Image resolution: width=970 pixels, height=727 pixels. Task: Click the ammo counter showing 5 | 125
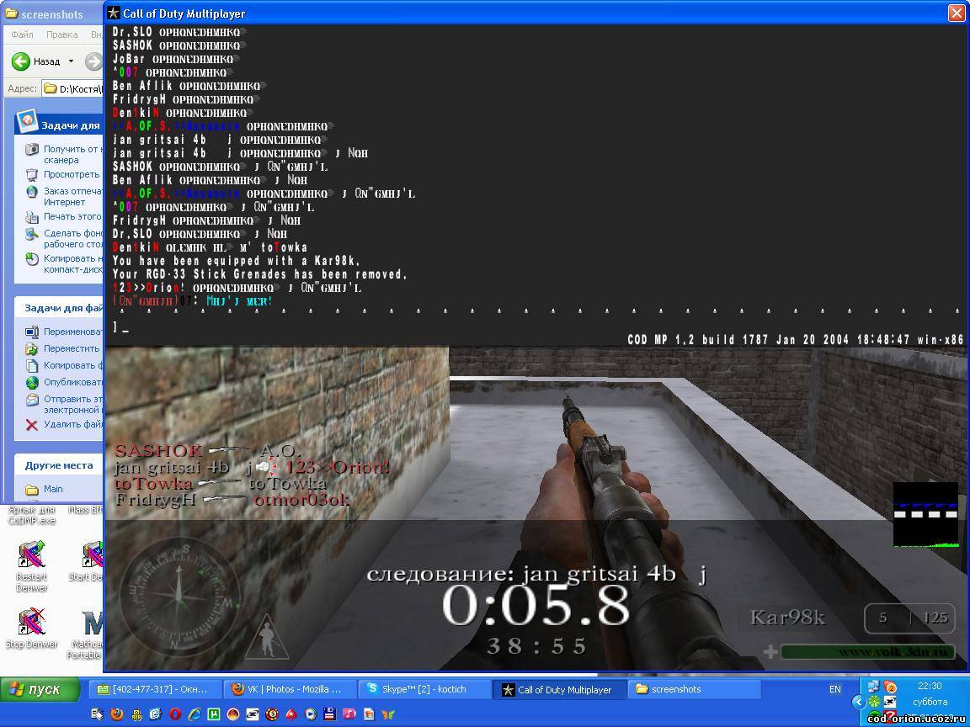pyautogui.click(x=909, y=618)
